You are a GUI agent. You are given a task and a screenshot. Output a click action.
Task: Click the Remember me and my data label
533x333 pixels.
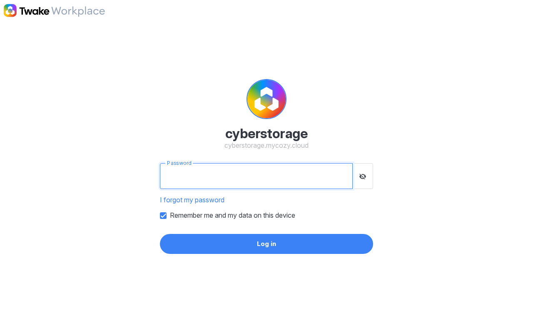tap(232, 216)
